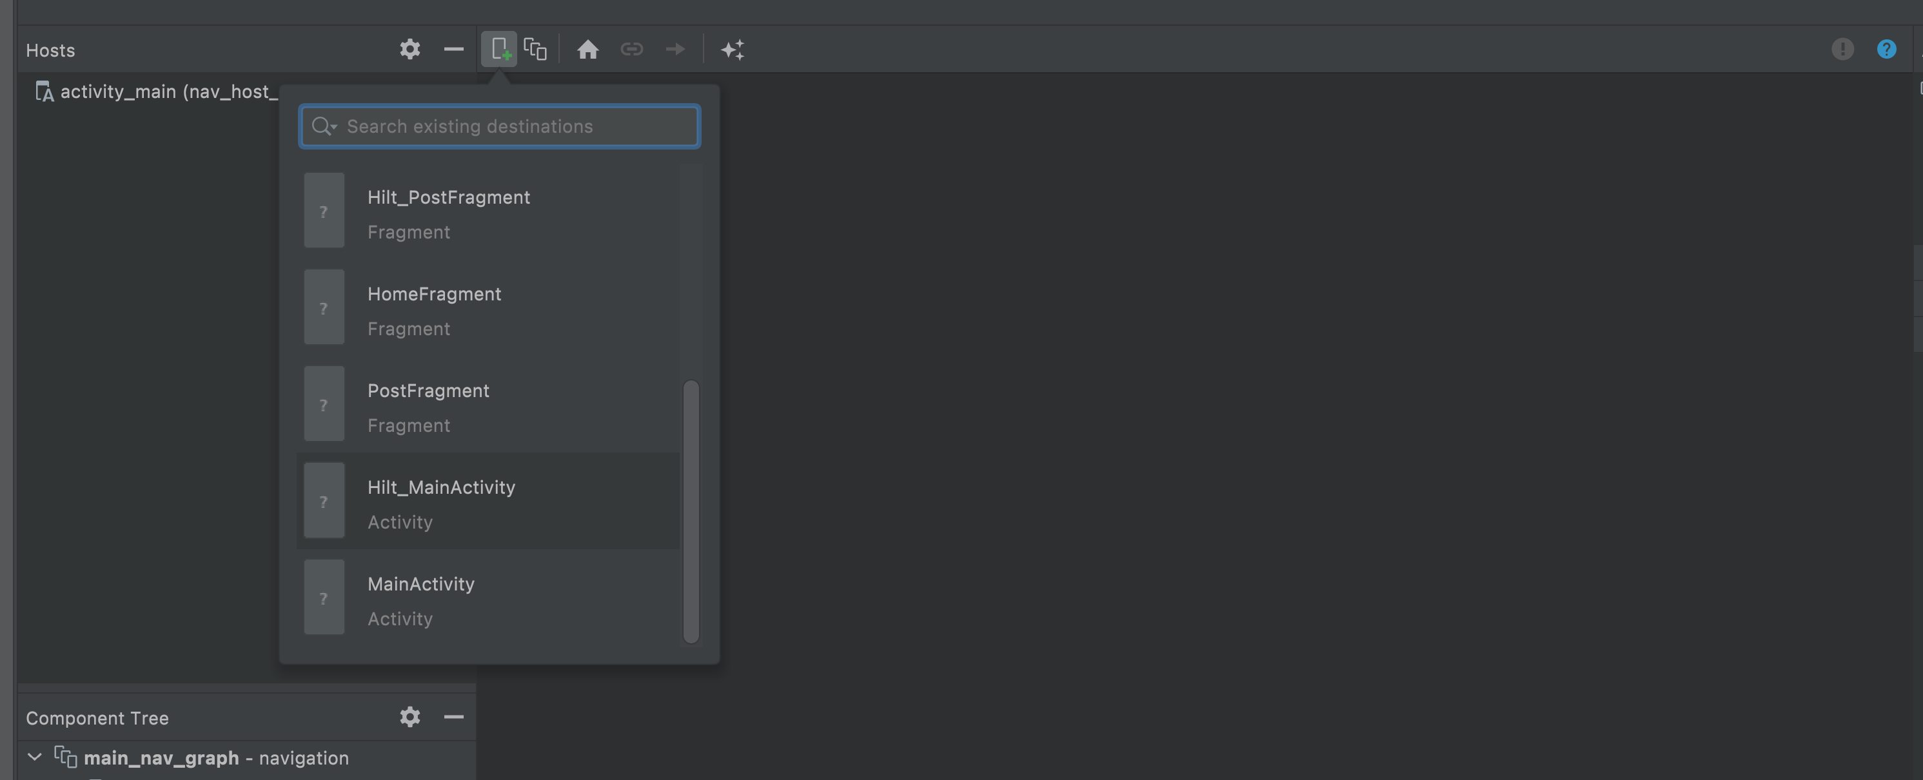Image resolution: width=1923 pixels, height=780 pixels.
Task: Click the PostFragment placeholder thumbnail
Action: (x=324, y=404)
